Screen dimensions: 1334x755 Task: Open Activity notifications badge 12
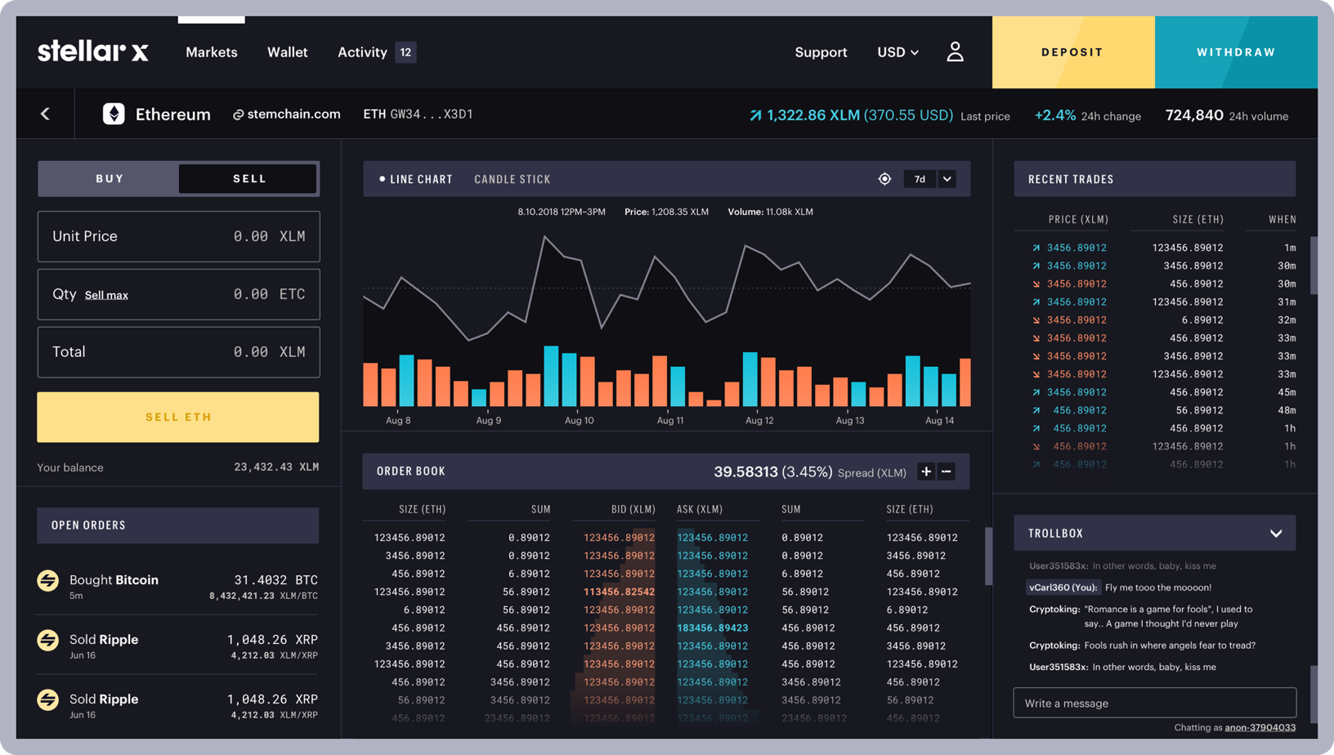click(x=405, y=52)
